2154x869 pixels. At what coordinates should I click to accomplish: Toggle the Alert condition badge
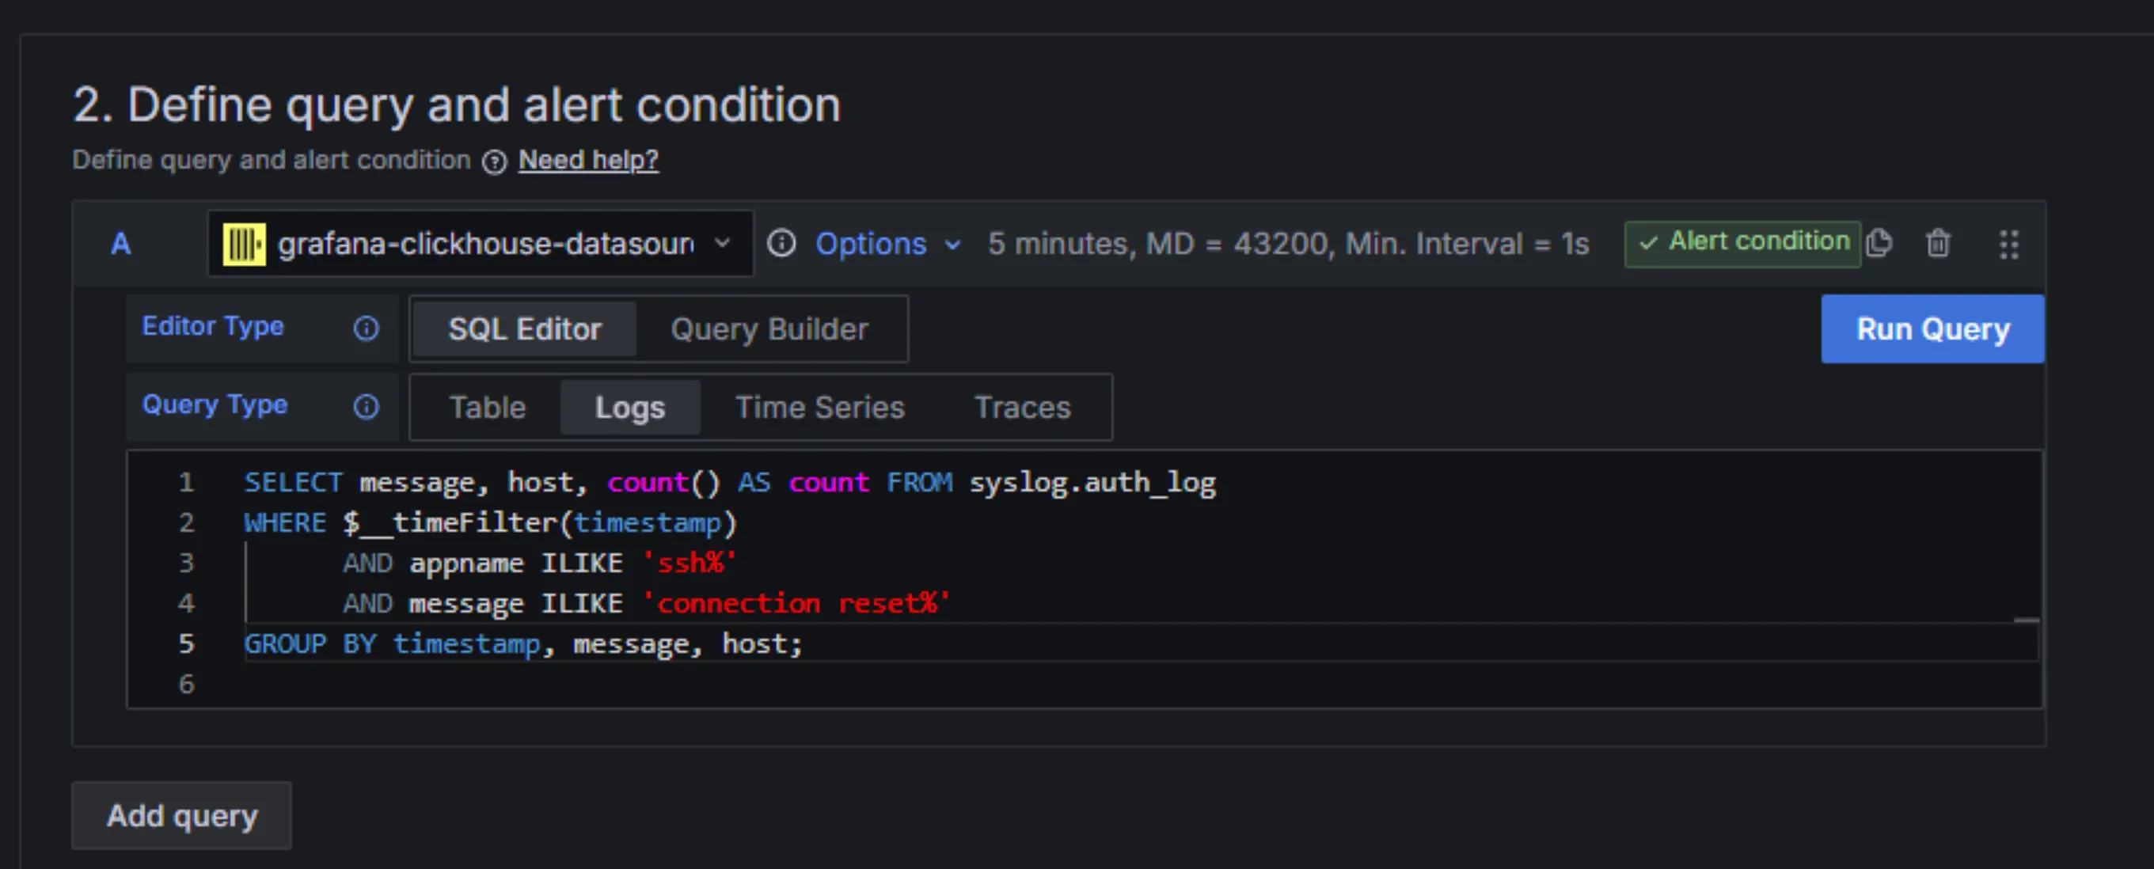pos(1742,242)
